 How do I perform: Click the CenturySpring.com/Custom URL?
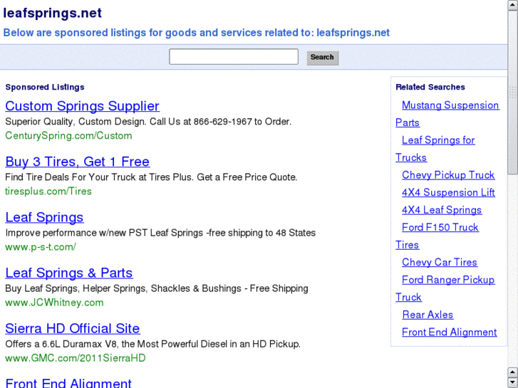pyautogui.click(x=68, y=135)
